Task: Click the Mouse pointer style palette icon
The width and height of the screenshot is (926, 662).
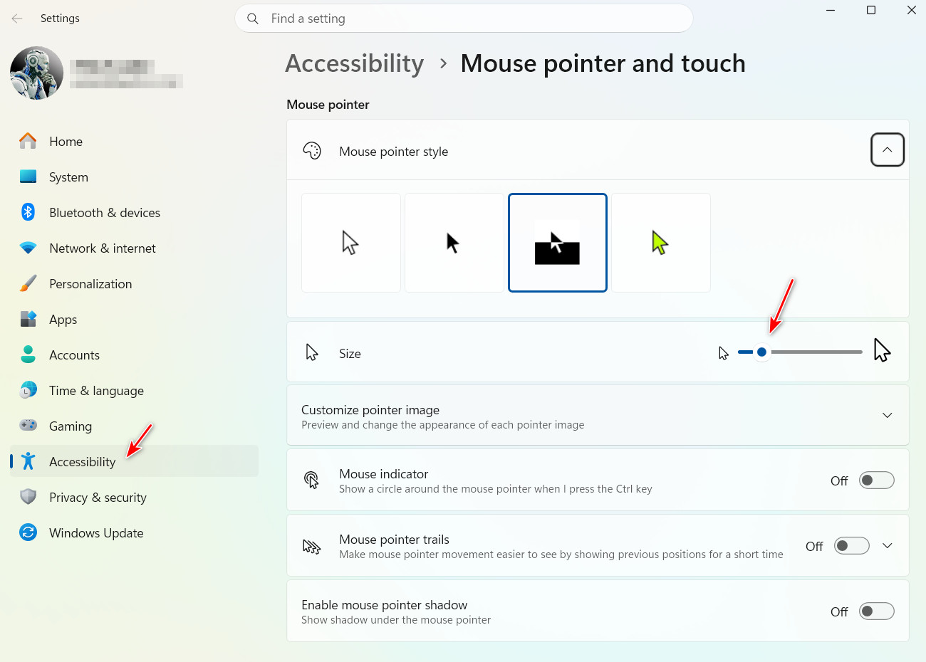Action: point(312,151)
